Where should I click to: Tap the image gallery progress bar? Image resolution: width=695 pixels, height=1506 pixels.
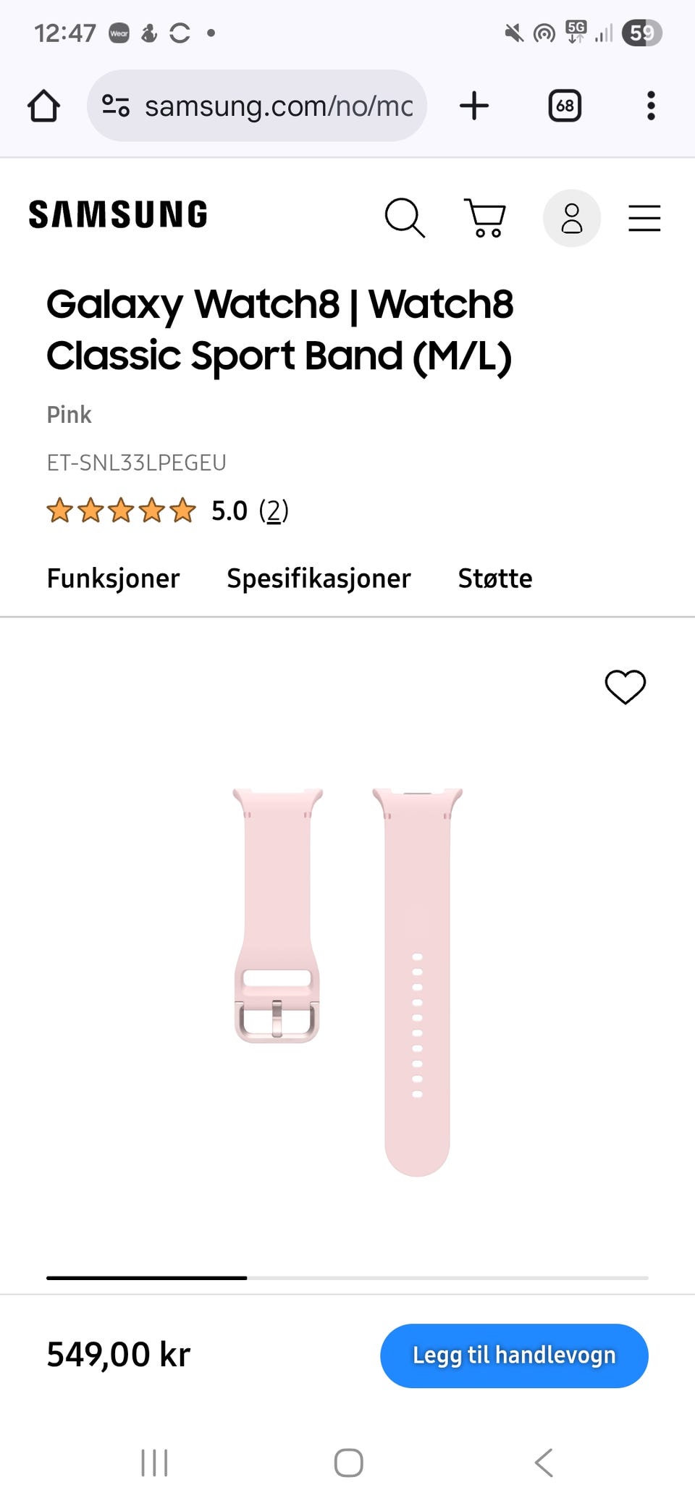coord(347,1278)
